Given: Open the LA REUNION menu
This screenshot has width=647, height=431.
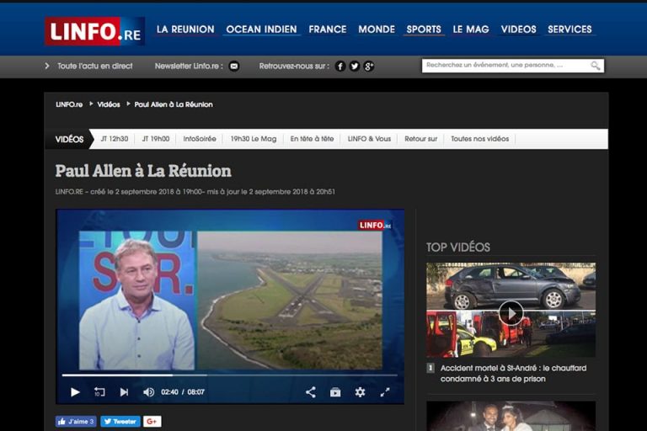Looking at the screenshot, I should tap(185, 29).
